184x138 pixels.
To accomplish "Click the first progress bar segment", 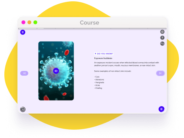I will [x=28, y=28].
